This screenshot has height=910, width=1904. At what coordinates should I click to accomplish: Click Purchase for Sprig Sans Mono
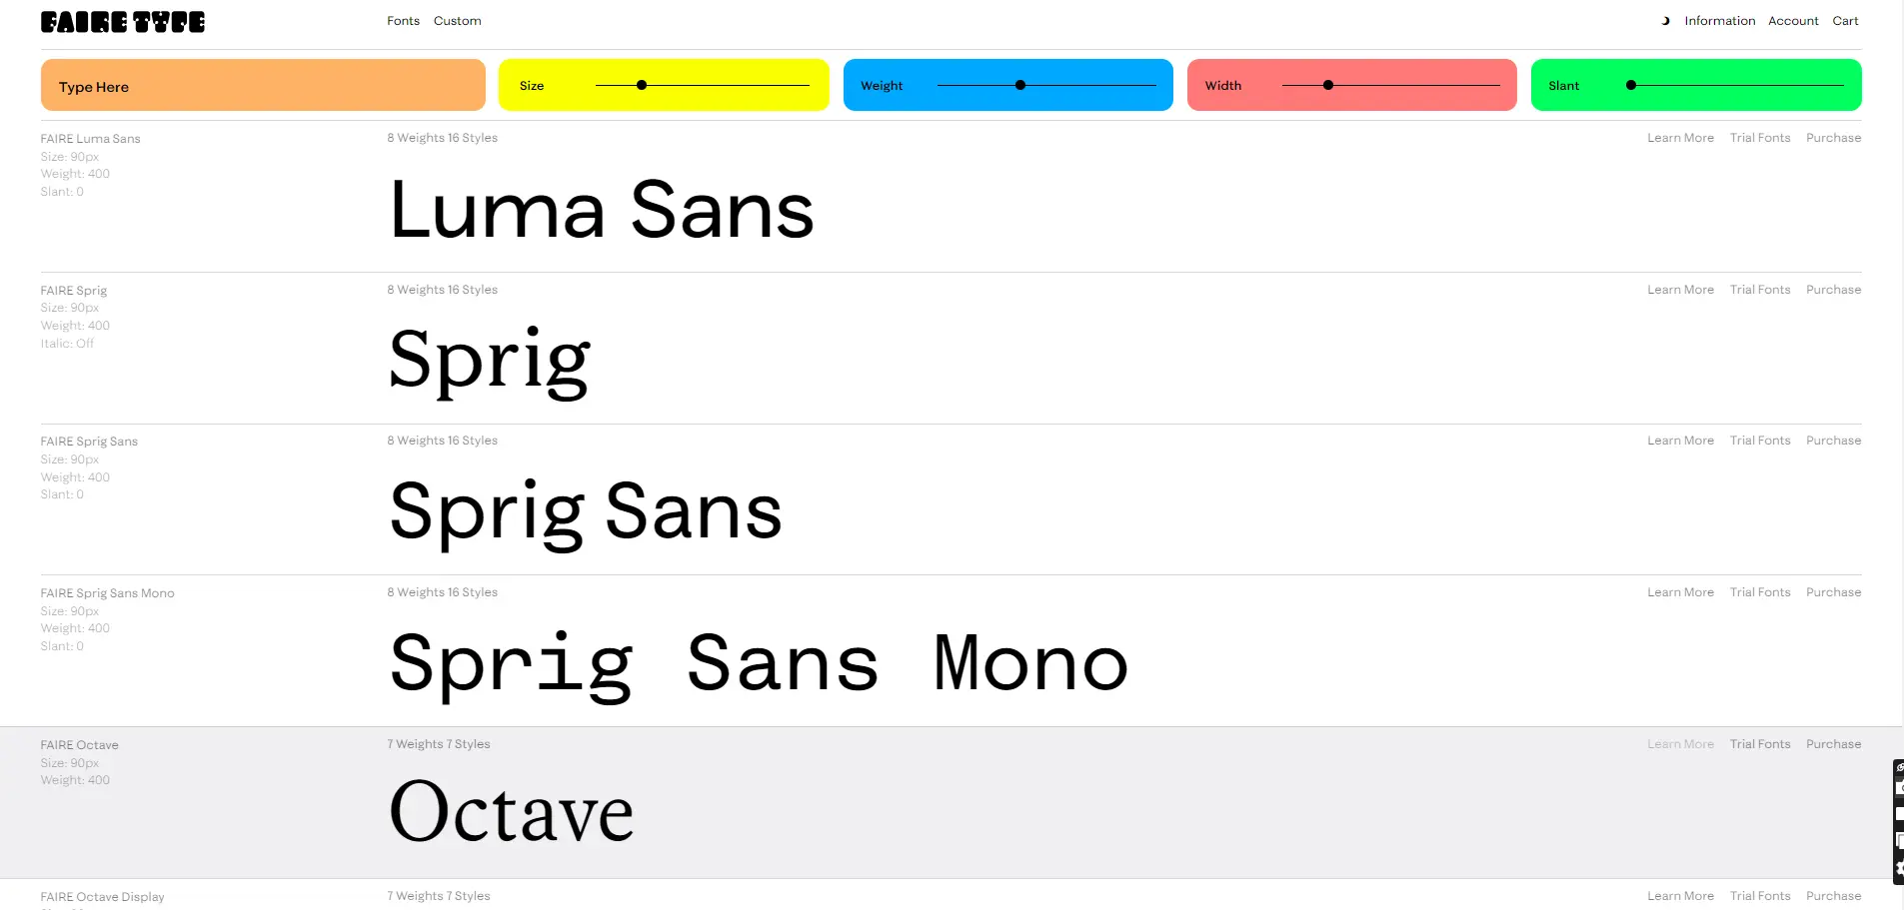[x=1833, y=592]
